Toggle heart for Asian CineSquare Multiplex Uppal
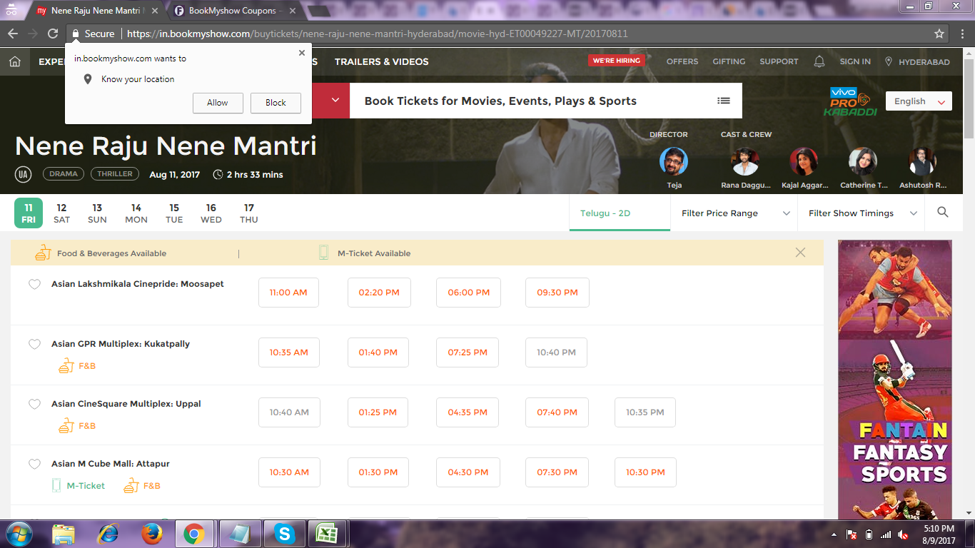 tap(34, 404)
